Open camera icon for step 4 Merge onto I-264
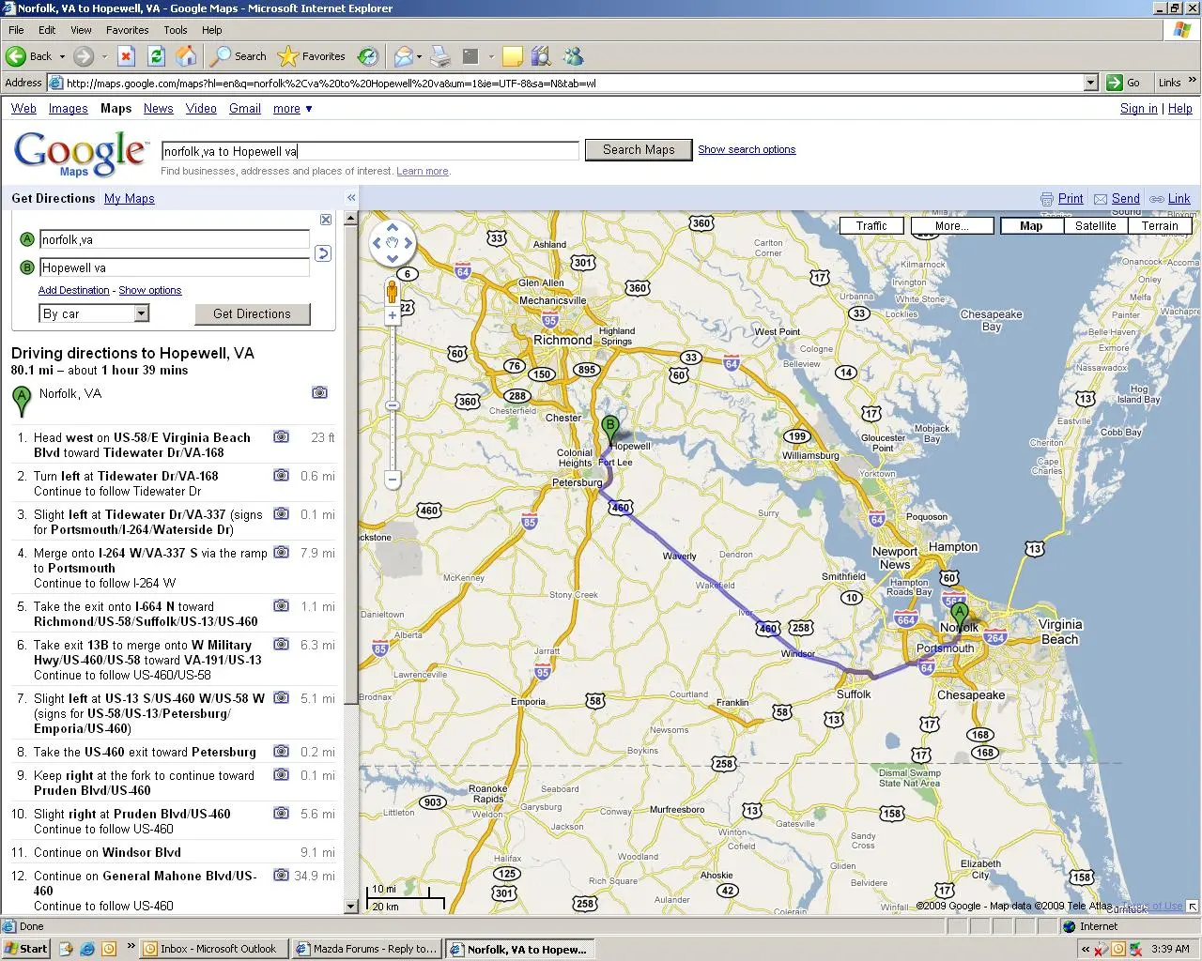Image resolution: width=1202 pixels, height=961 pixels. [281, 552]
